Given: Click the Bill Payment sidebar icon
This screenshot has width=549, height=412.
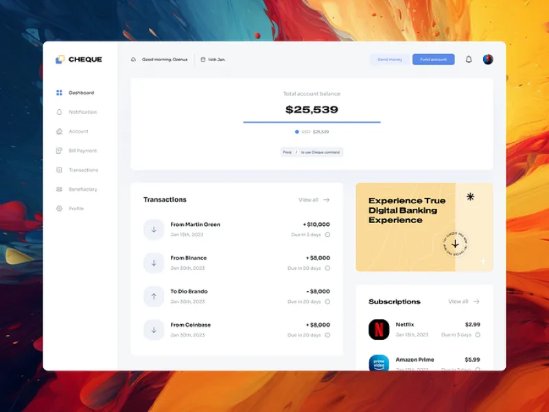Looking at the screenshot, I should coord(59,150).
